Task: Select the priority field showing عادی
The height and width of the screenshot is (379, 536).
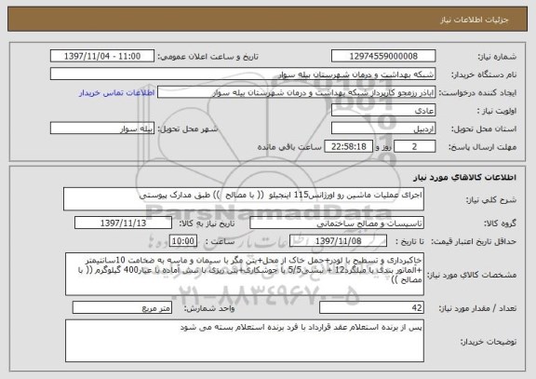Action: click(x=383, y=110)
